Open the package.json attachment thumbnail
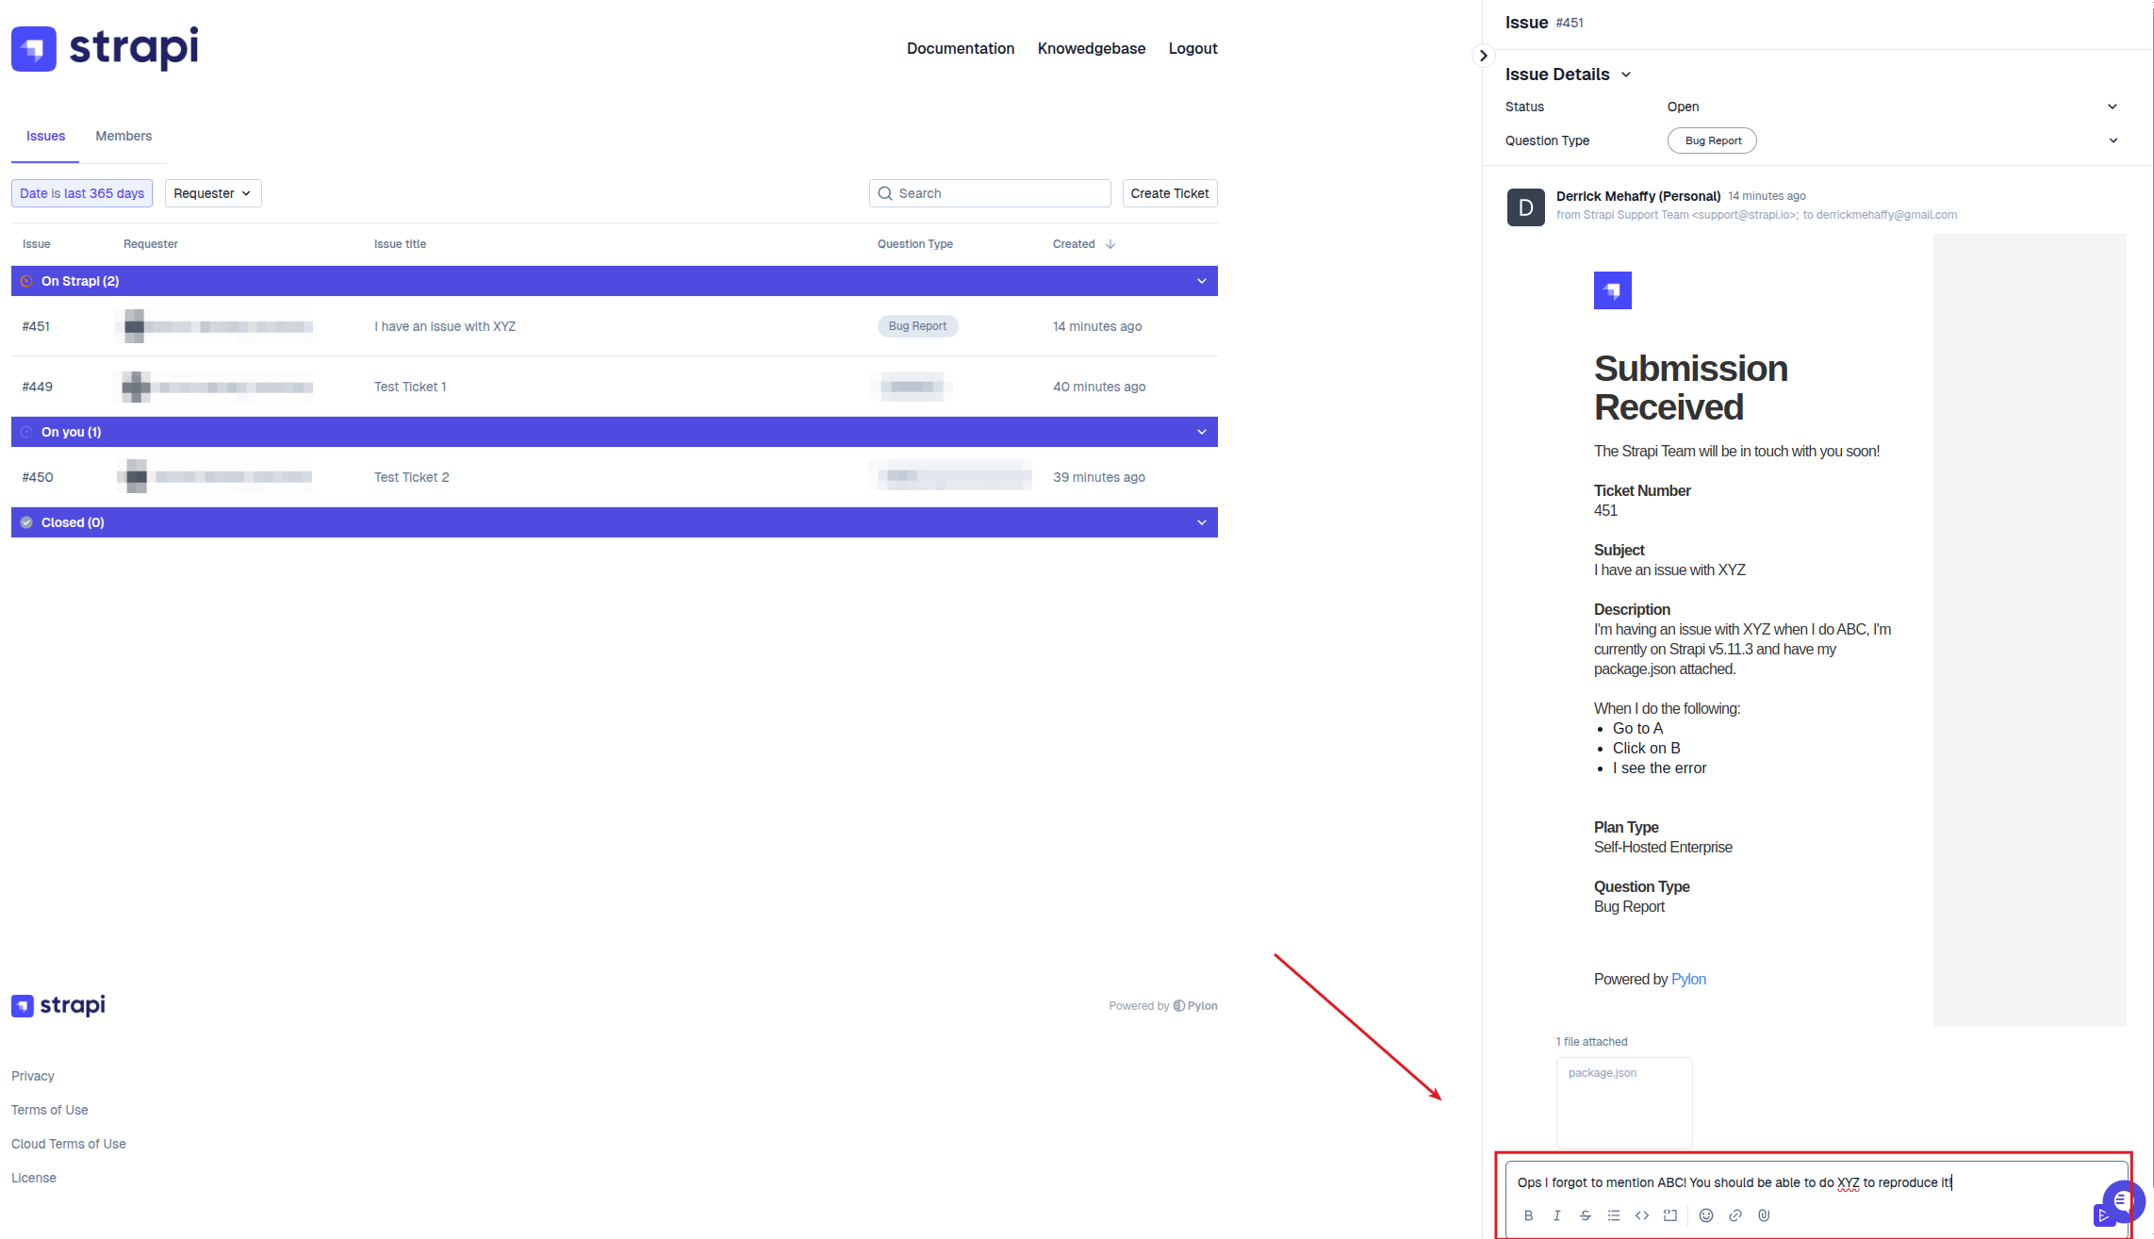This screenshot has width=2154, height=1239. tap(1623, 1101)
